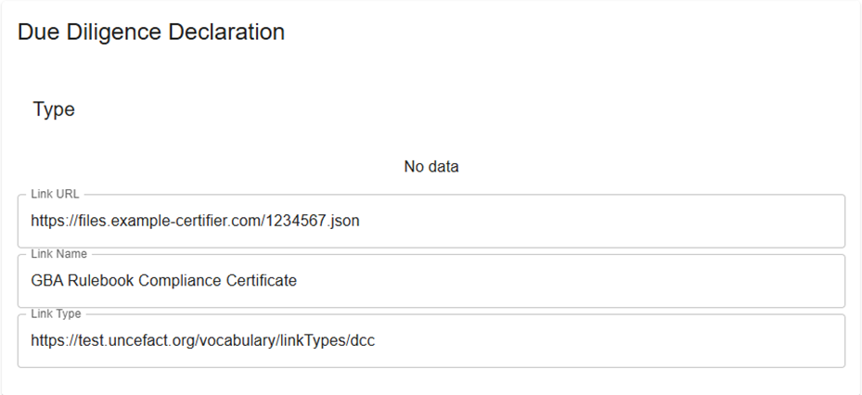Click the dcc ending of Link Type
Screen dimensions: 862x395
click(x=362, y=341)
